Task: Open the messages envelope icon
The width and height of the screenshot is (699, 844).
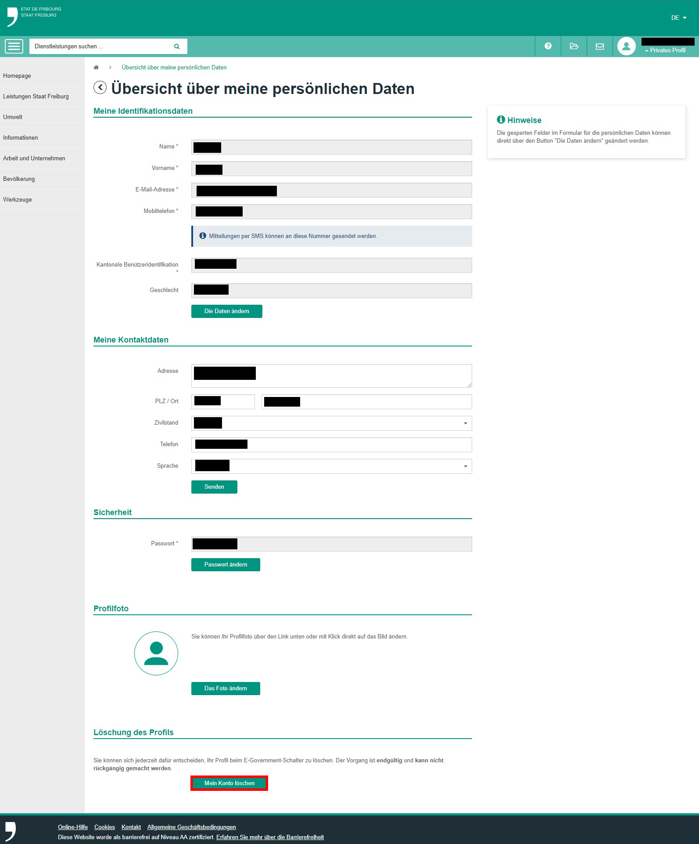Action: (x=600, y=47)
